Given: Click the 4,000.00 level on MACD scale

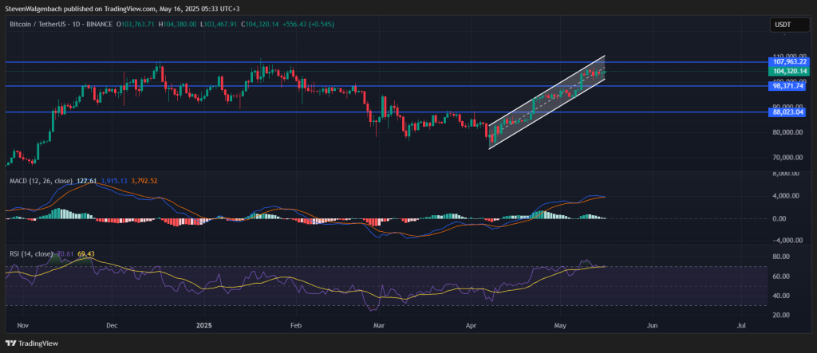Looking at the screenshot, I should point(785,196).
